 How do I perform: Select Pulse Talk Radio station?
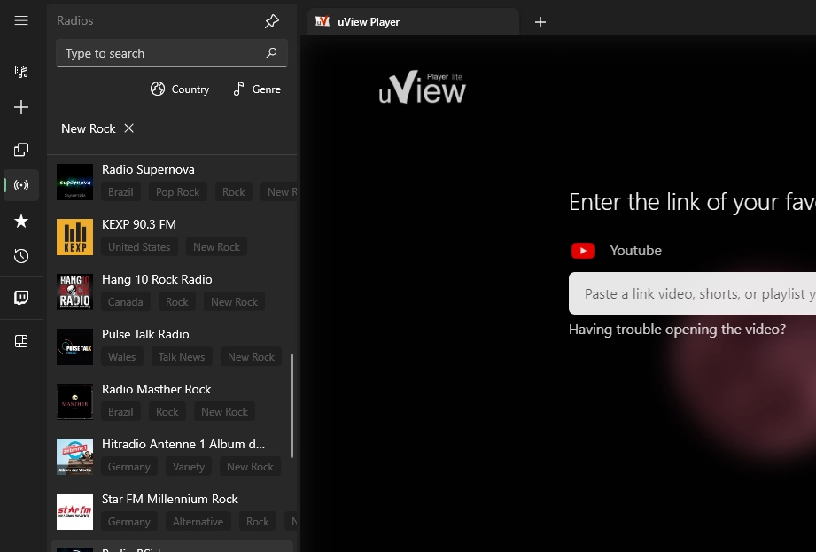(172, 346)
